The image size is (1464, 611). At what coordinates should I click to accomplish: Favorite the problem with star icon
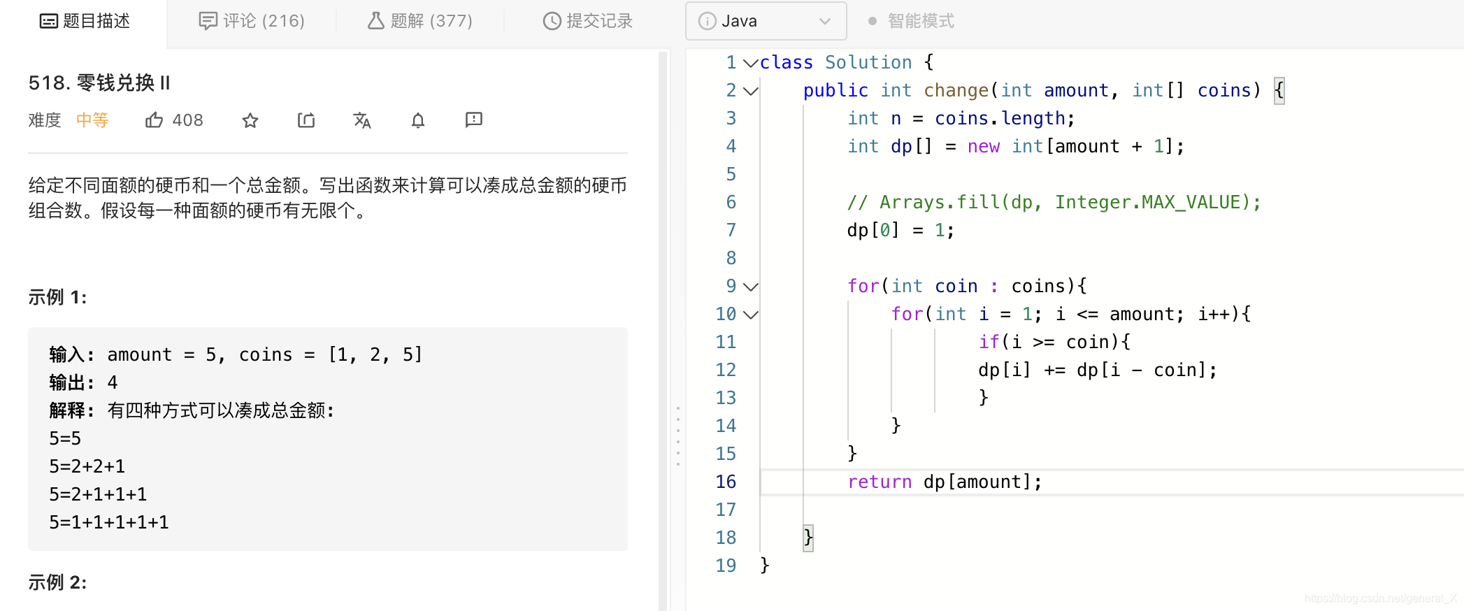[x=250, y=120]
